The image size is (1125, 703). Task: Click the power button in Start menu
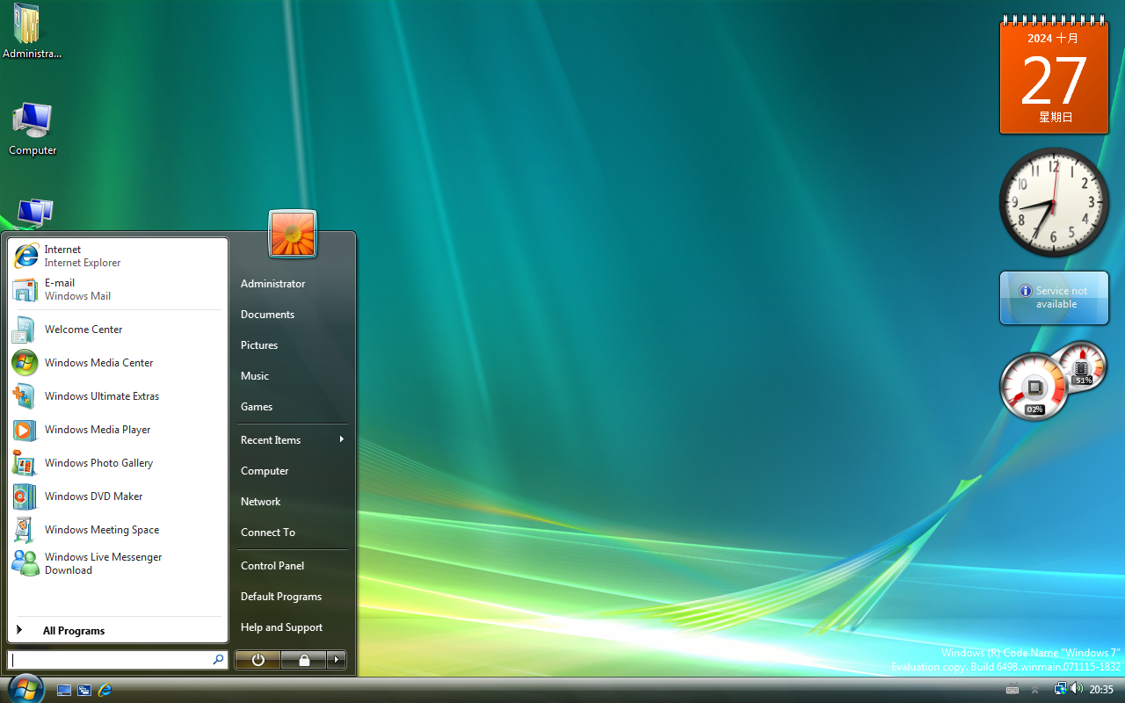258,660
